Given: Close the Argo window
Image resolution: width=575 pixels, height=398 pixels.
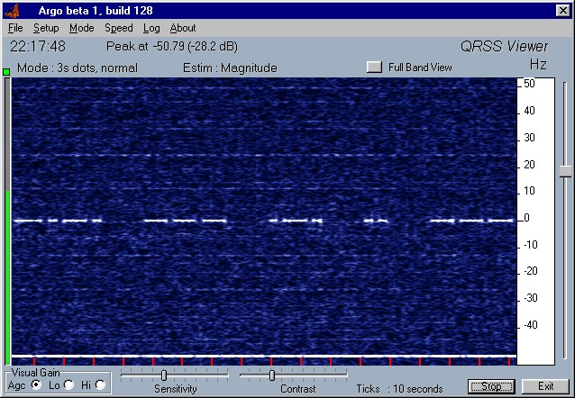Looking at the screenshot, I should [x=562, y=10].
